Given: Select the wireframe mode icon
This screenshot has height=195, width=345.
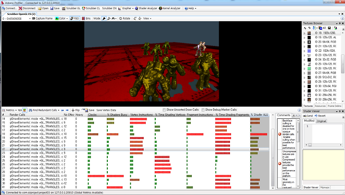Looking at the screenshot, I should click(x=109, y=19).
